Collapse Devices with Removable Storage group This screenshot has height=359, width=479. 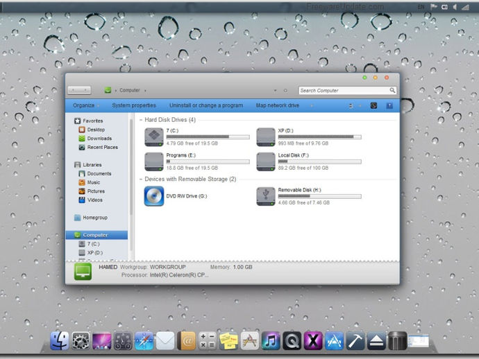tap(141, 179)
